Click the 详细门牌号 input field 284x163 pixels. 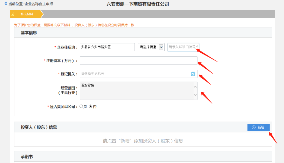point(183,47)
